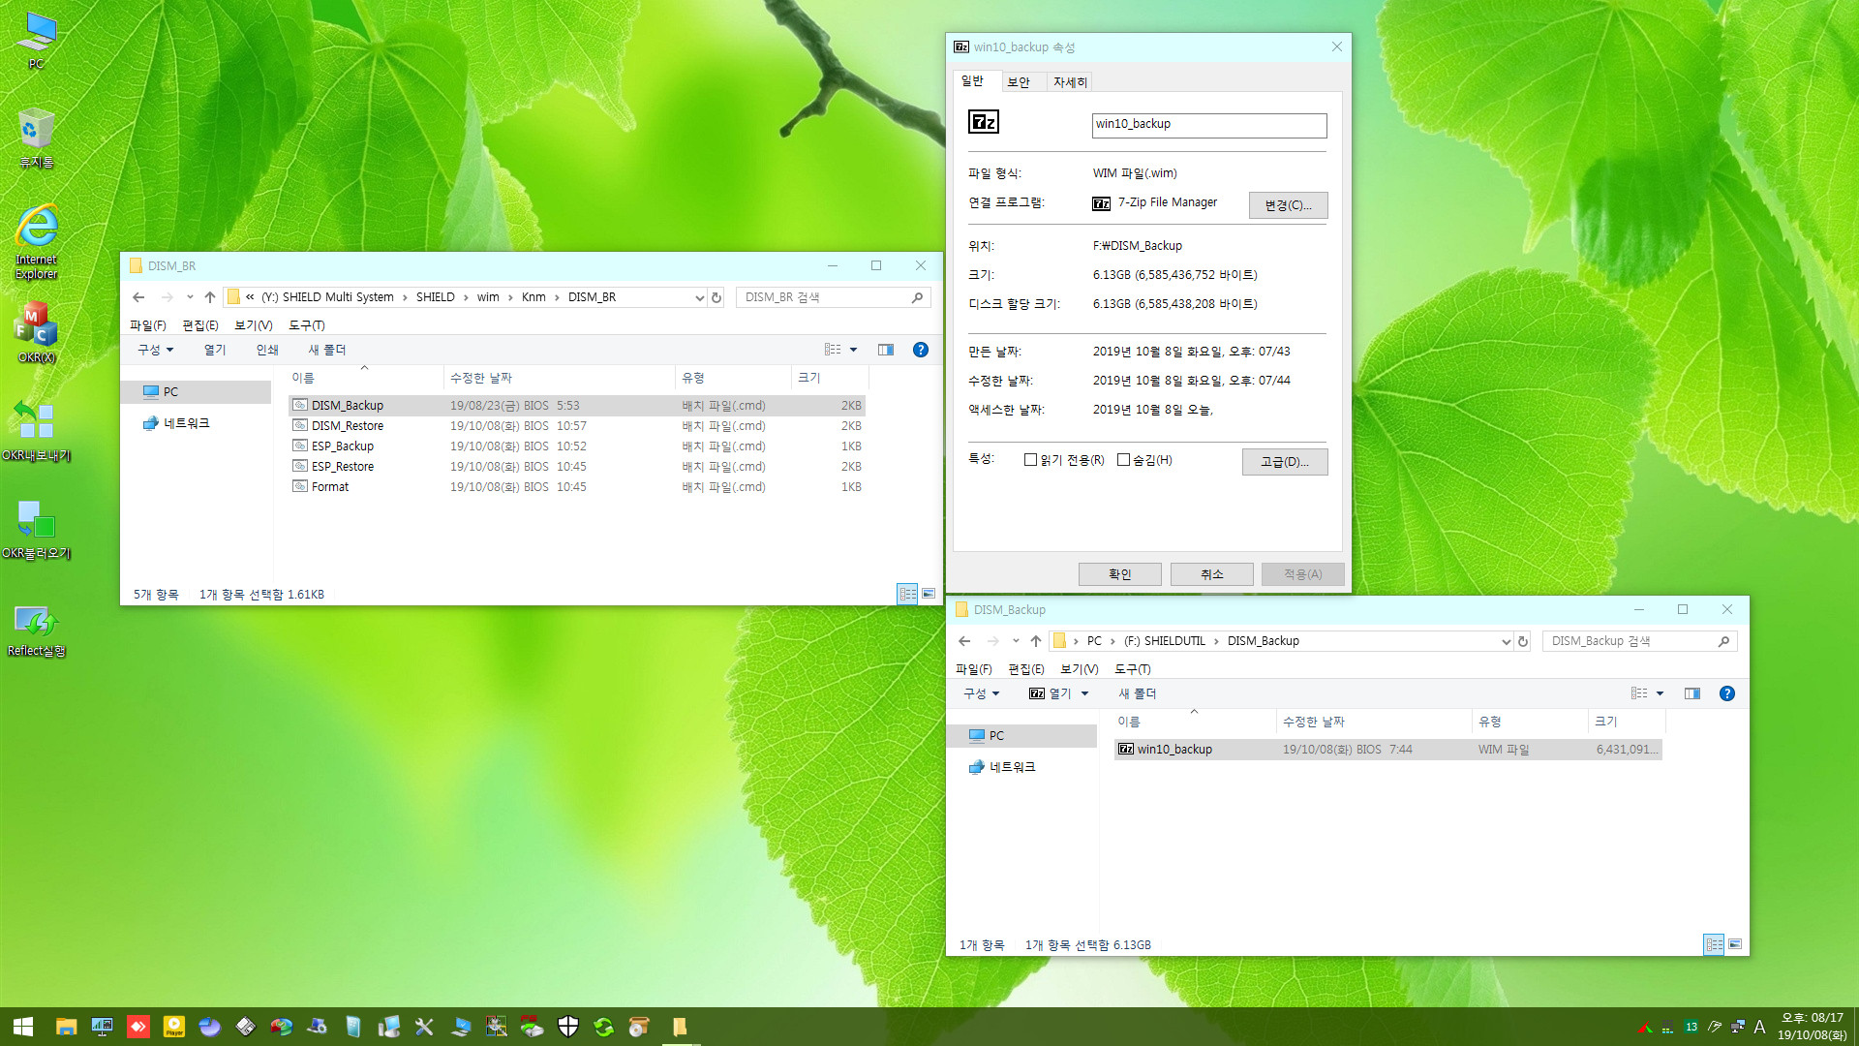Click the green 13 tray icon

tap(1691, 1027)
